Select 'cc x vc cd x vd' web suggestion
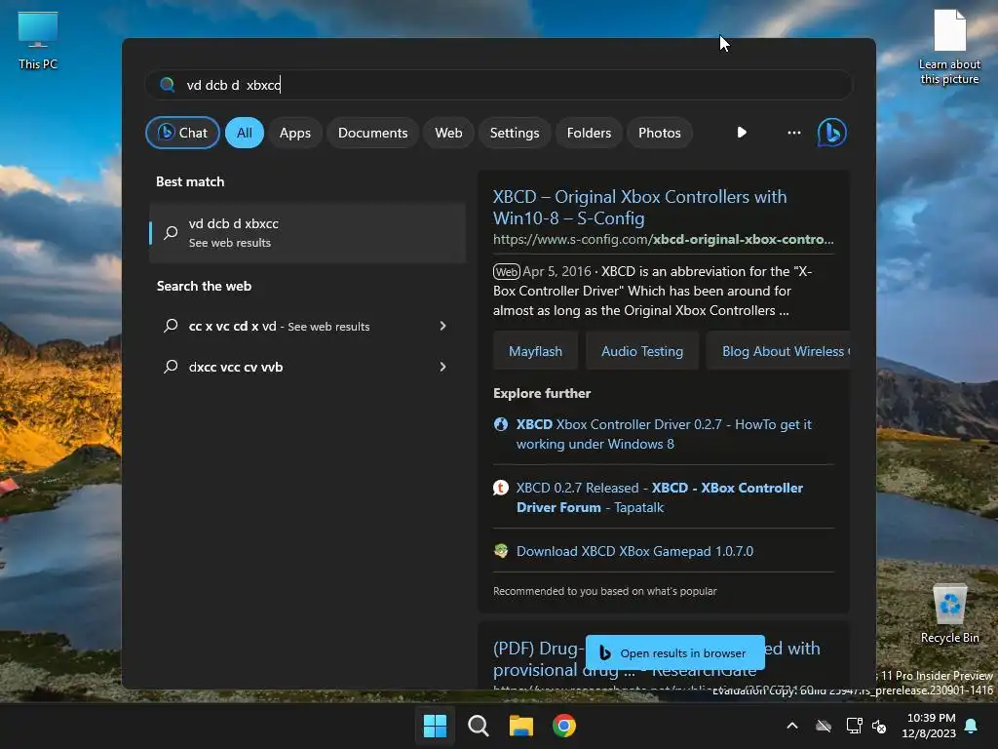Image resolution: width=998 pixels, height=749 pixels. pos(307,326)
